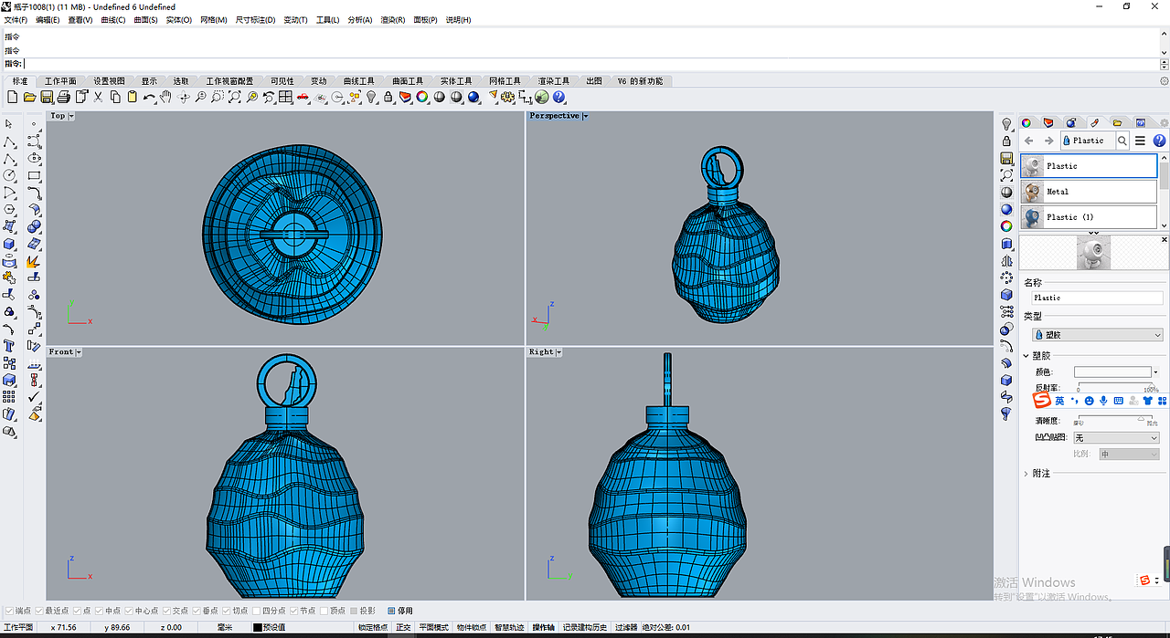This screenshot has height=638, width=1170.
Task: Click the blue rendered sphere icon
Action: [473, 97]
